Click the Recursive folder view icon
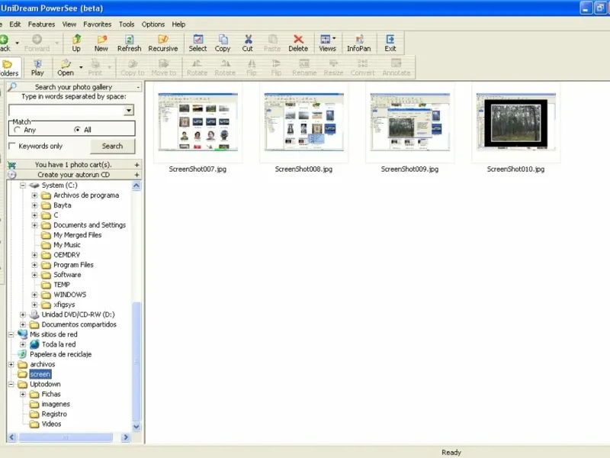The height and width of the screenshot is (458, 610). [x=162, y=43]
